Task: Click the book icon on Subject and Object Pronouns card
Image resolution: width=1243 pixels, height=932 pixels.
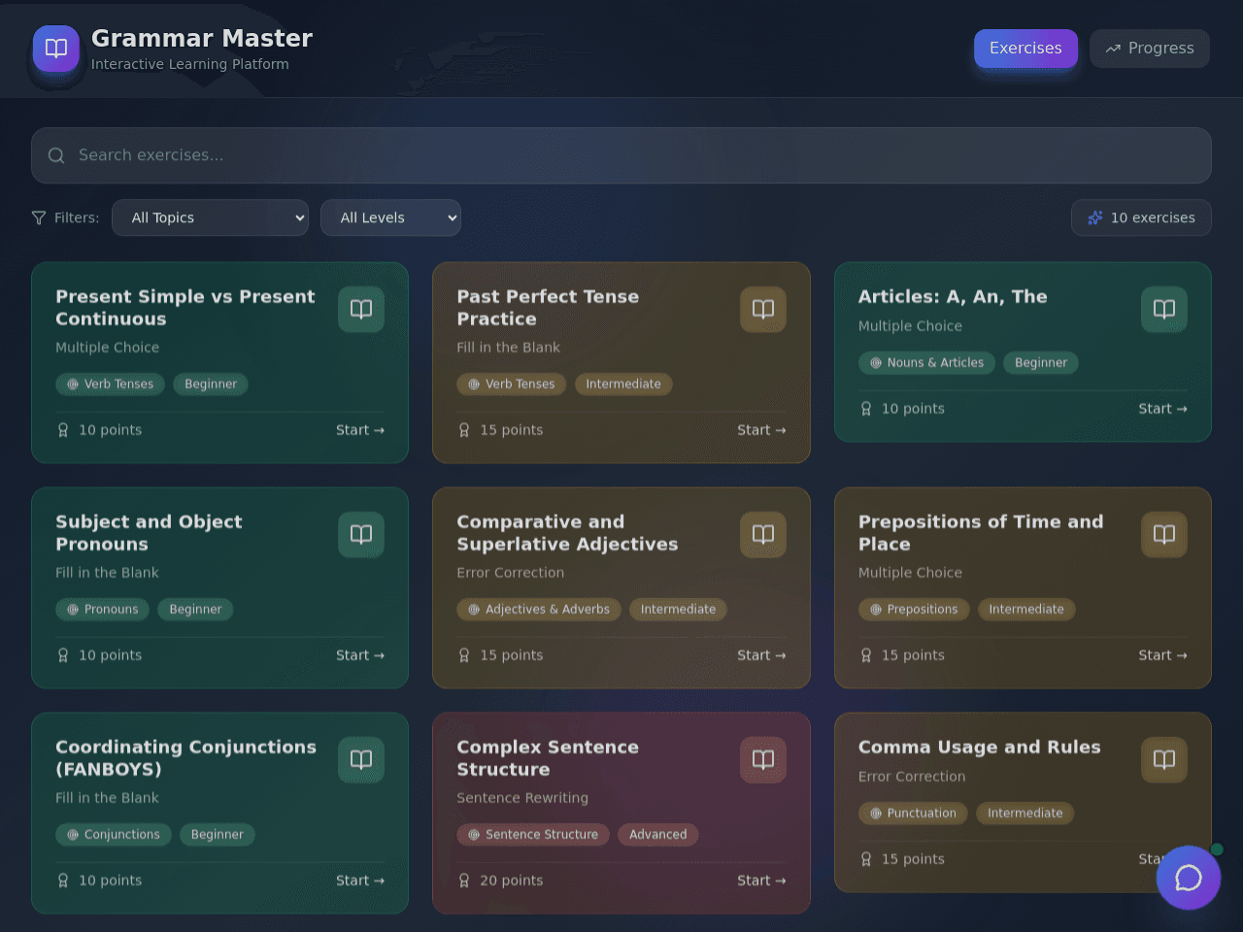Action: pos(361,534)
